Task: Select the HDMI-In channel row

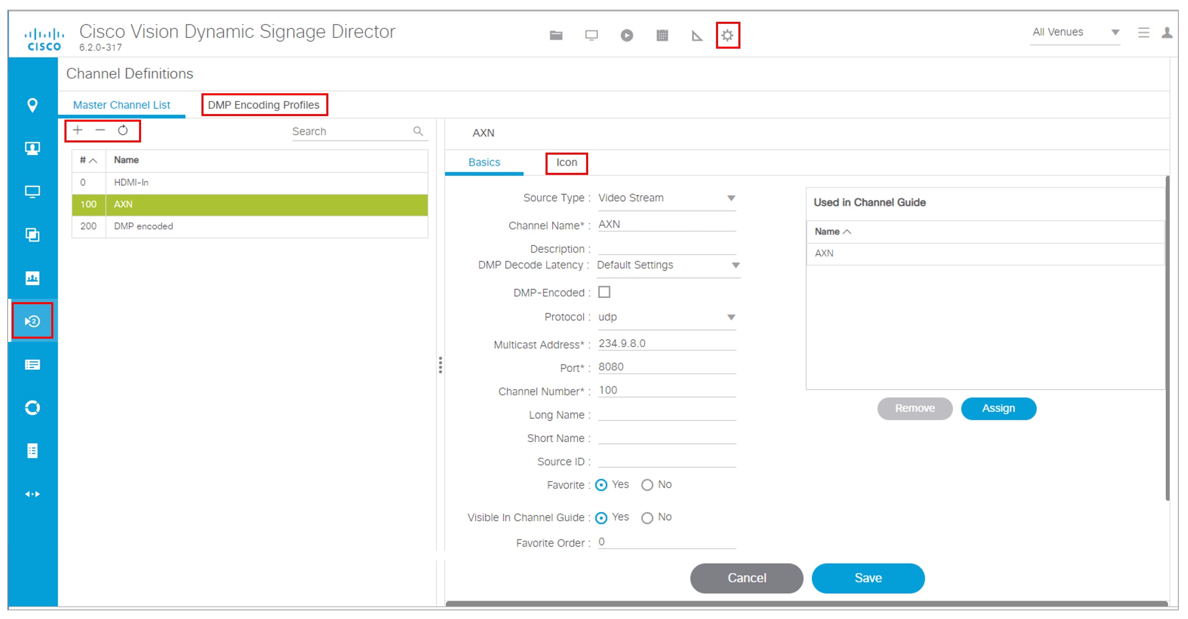Action: [250, 183]
